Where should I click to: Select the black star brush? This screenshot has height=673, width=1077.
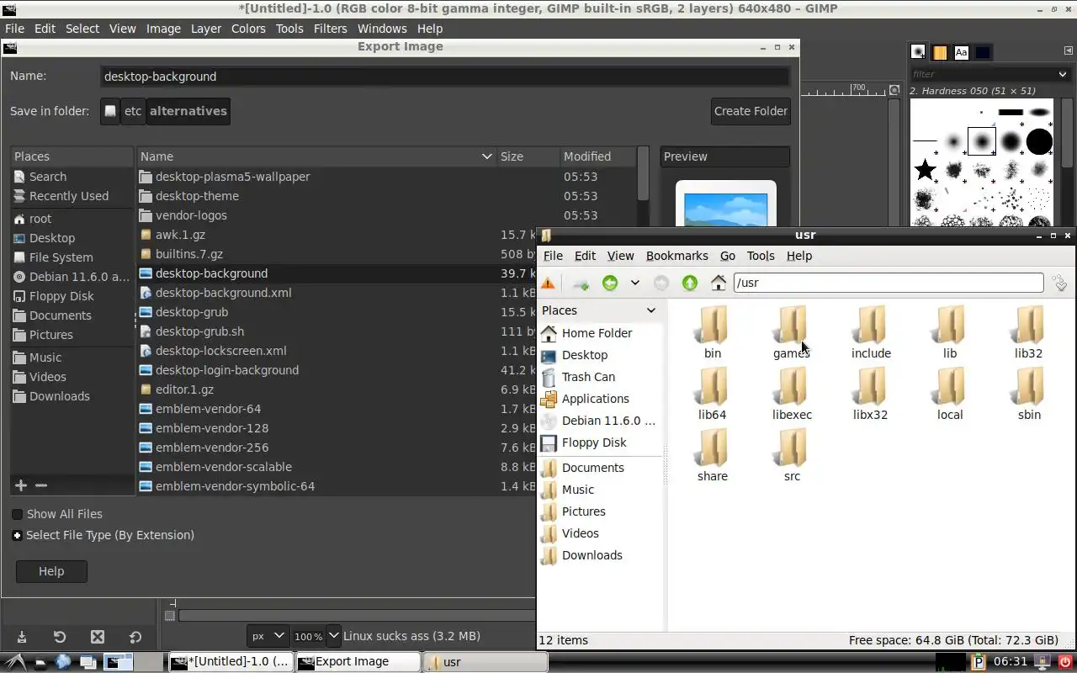(x=926, y=170)
